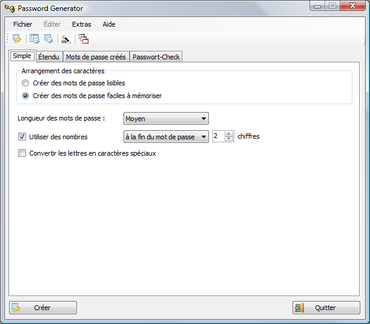Increase the chiffres count with up arrow
Viewport: 370px width, 324px height.
tap(228, 134)
